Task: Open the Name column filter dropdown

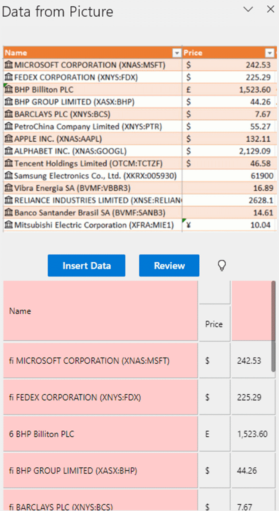Action: pos(177,53)
